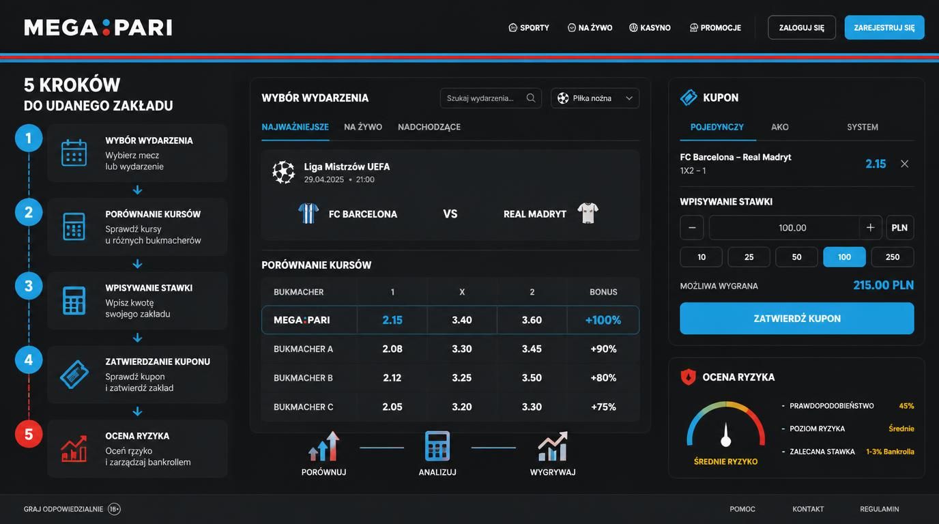Click the Wygrywaj growth chart icon
The height and width of the screenshot is (524, 939).
[553, 446]
